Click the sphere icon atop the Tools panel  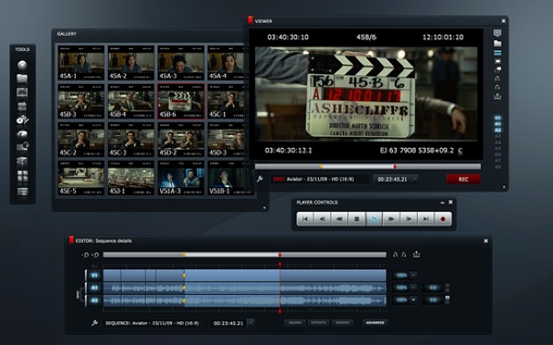22,65
